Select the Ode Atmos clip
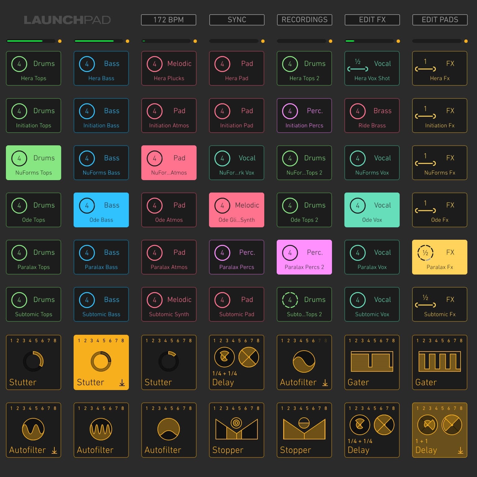 point(169,210)
